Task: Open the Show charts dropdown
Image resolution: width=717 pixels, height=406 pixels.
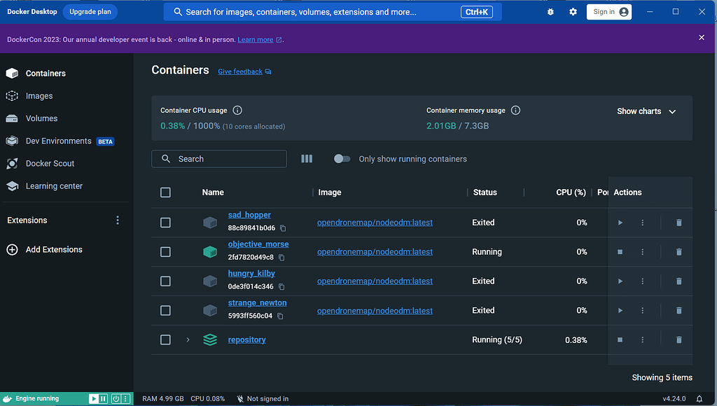Action: pos(646,111)
